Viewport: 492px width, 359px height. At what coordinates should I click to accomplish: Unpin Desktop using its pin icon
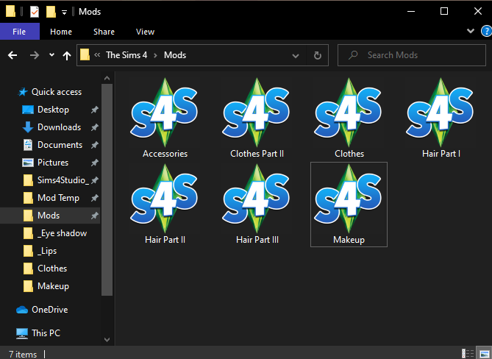pos(94,110)
